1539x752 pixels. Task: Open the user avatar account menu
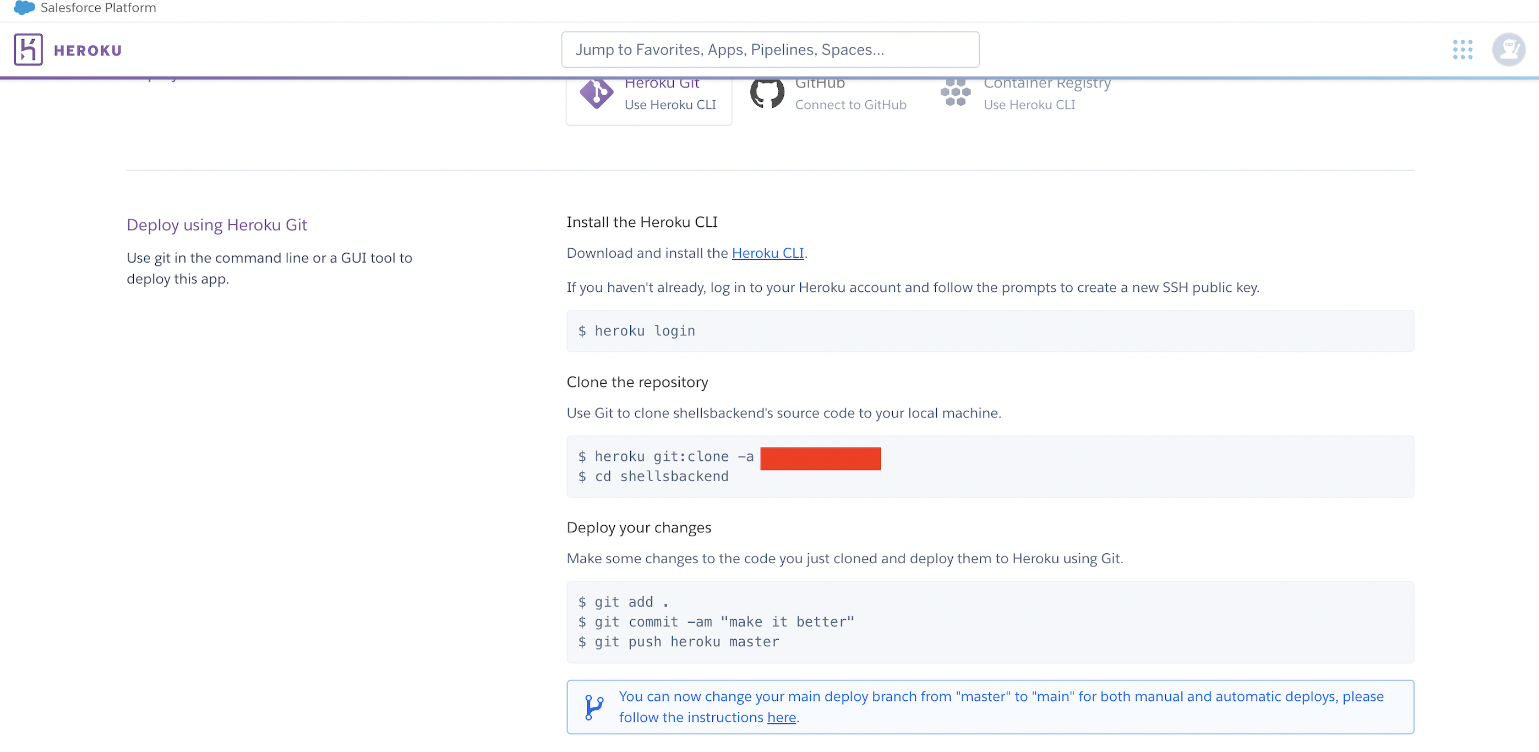tap(1508, 50)
